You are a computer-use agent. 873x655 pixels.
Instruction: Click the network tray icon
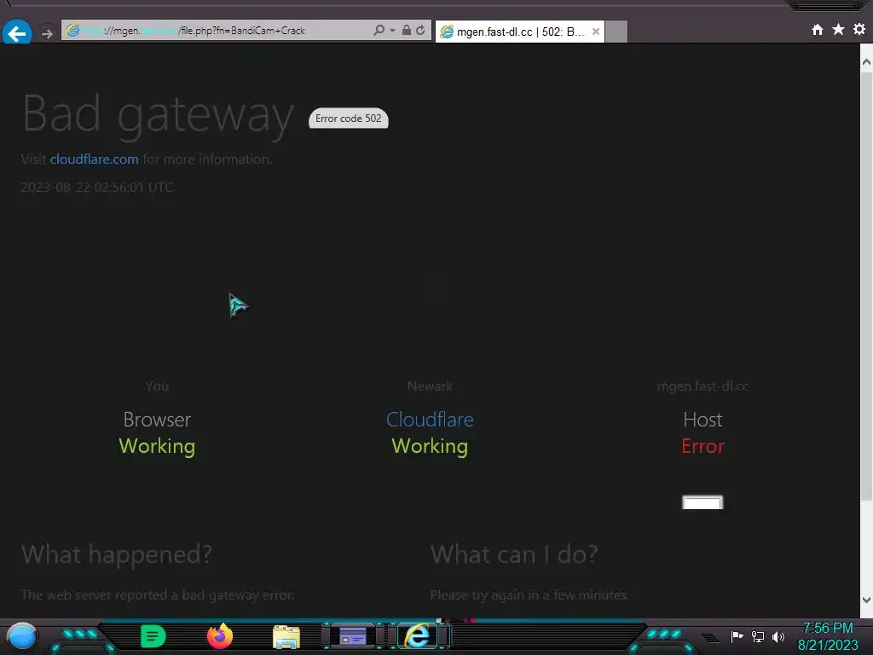[758, 636]
